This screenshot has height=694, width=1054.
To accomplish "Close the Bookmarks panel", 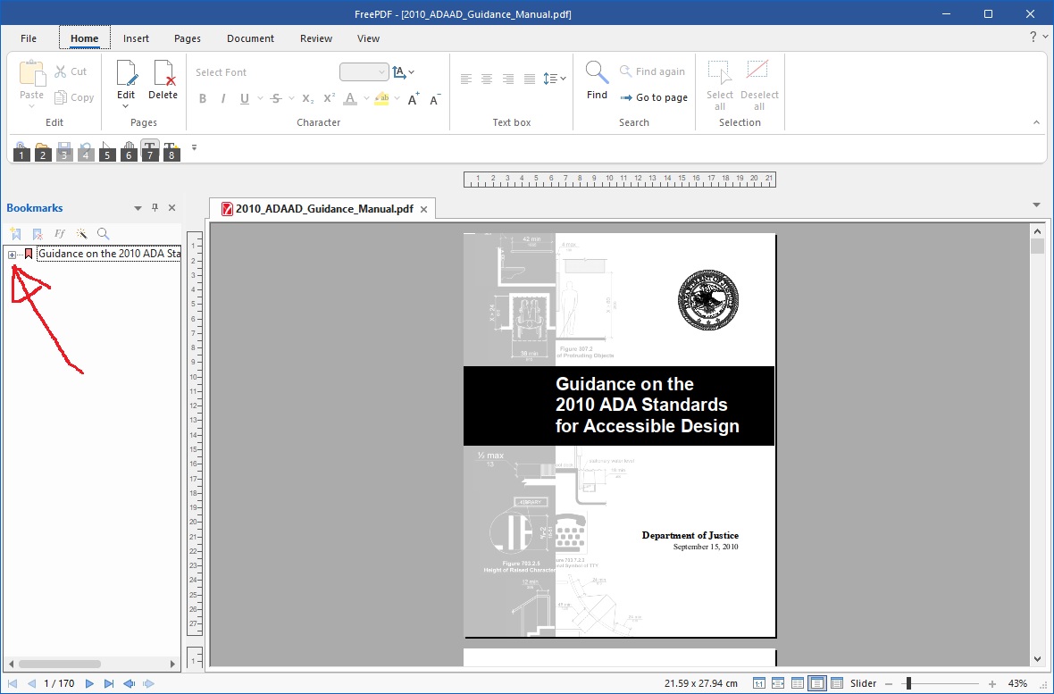I will [172, 208].
